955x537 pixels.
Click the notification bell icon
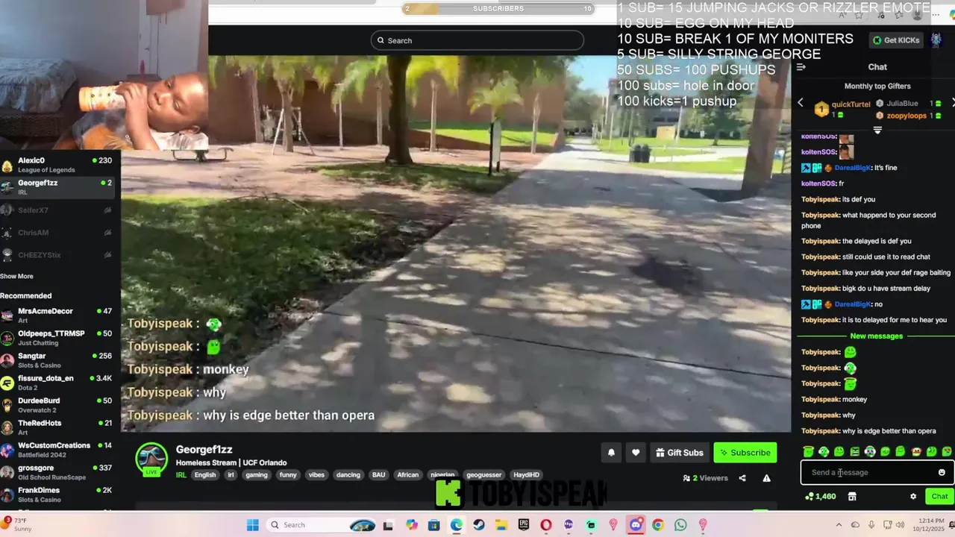[611, 453]
